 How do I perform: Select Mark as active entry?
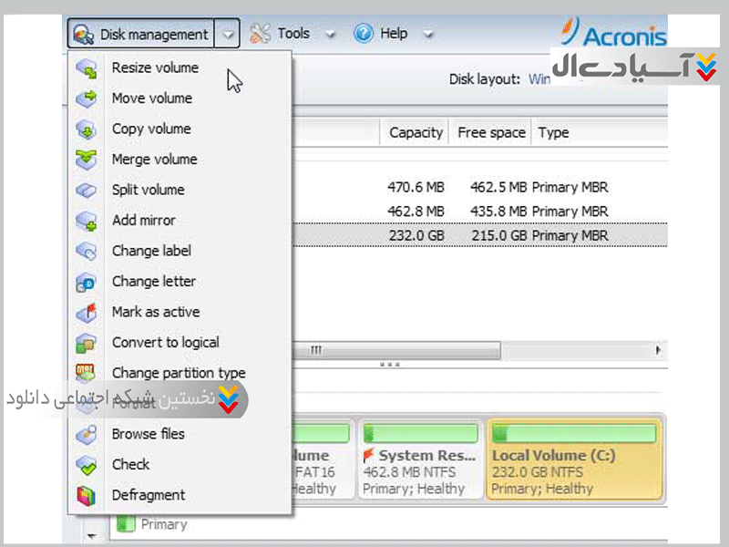click(x=155, y=312)
